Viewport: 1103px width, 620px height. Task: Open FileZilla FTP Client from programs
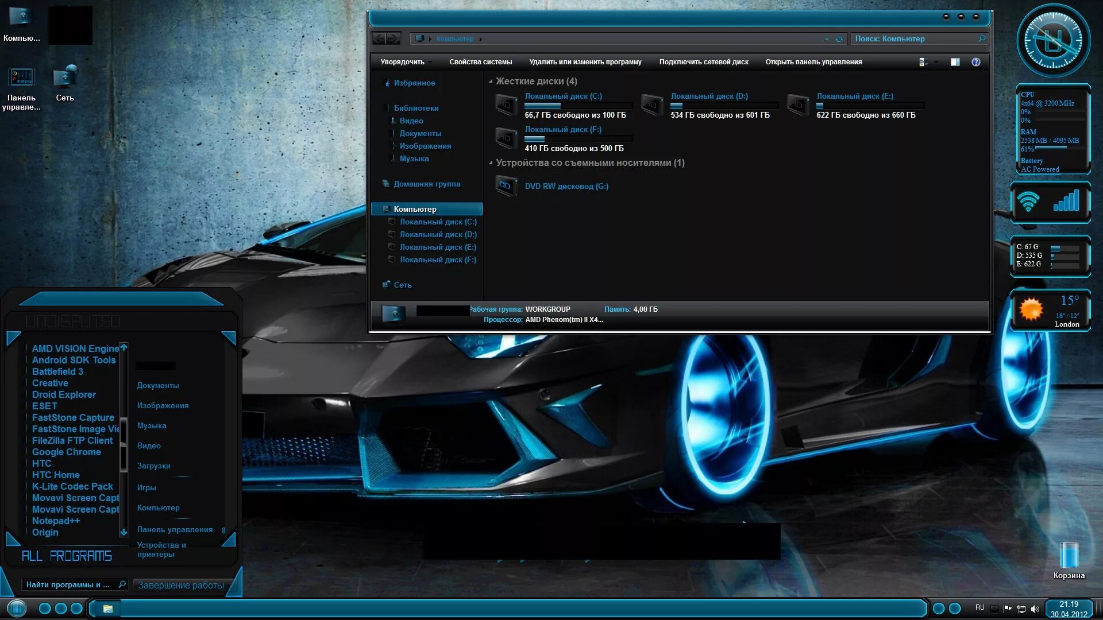74,440
